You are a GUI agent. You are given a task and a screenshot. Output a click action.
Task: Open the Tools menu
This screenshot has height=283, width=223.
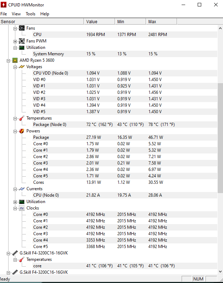click(x=30, y=14)
